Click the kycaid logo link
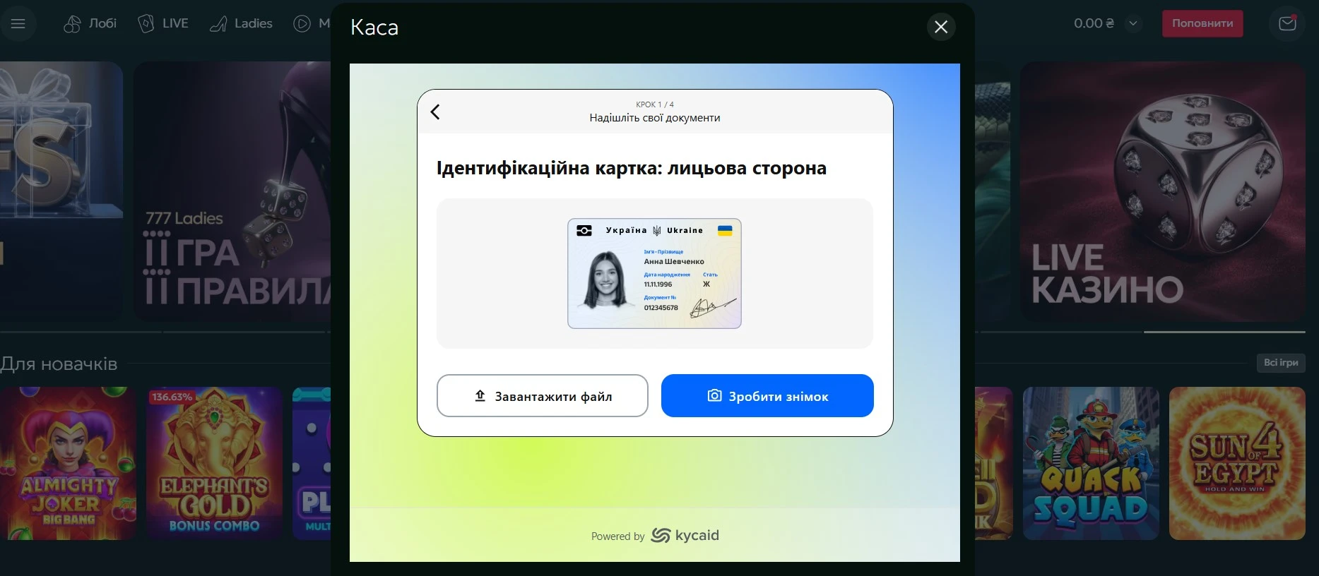The width and height of the screenshot is (1319, 576). click(x=685, y=536)
